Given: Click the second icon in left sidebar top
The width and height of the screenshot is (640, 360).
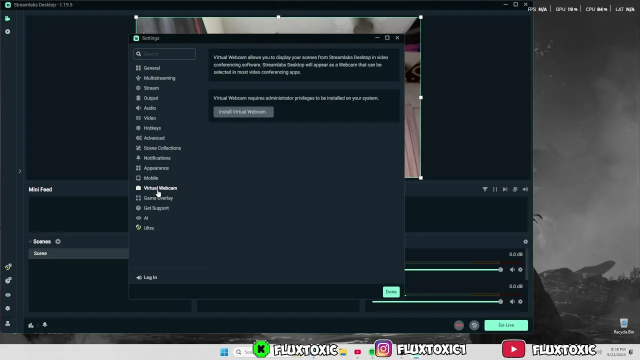Looking at the screenshot, I should click(x=7, y=31).
